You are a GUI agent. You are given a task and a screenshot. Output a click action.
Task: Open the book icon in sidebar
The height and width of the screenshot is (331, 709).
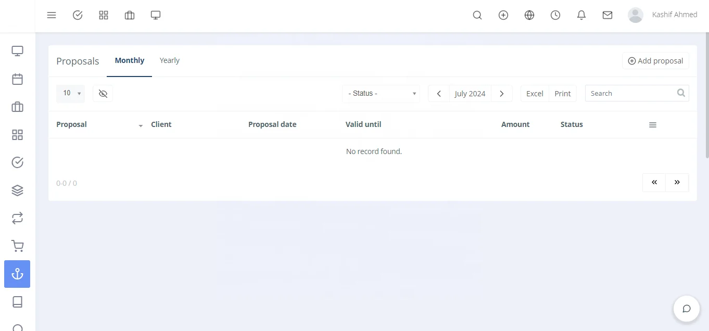pyautogui.click(x=17, y=302)
